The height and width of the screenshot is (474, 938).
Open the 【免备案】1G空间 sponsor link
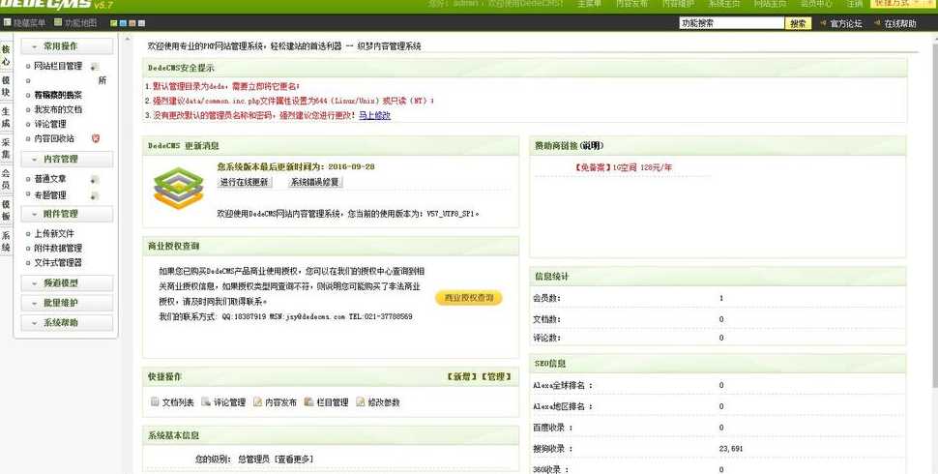(622, 167)
